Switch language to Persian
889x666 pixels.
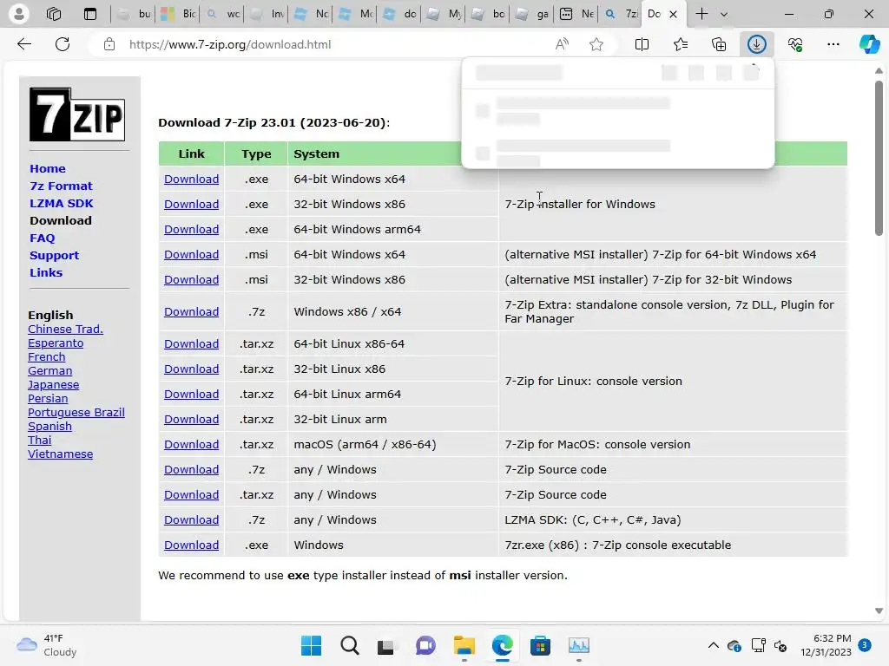tap(48, 398)
